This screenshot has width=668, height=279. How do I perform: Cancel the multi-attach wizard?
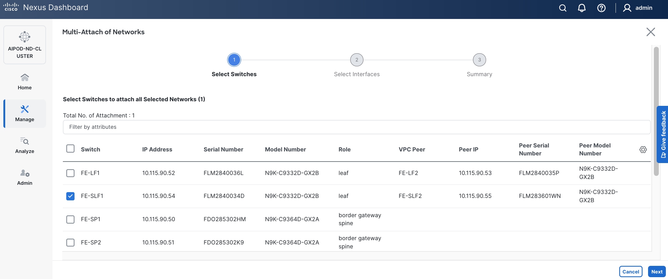pyautogui.click(x=630, y=272)
